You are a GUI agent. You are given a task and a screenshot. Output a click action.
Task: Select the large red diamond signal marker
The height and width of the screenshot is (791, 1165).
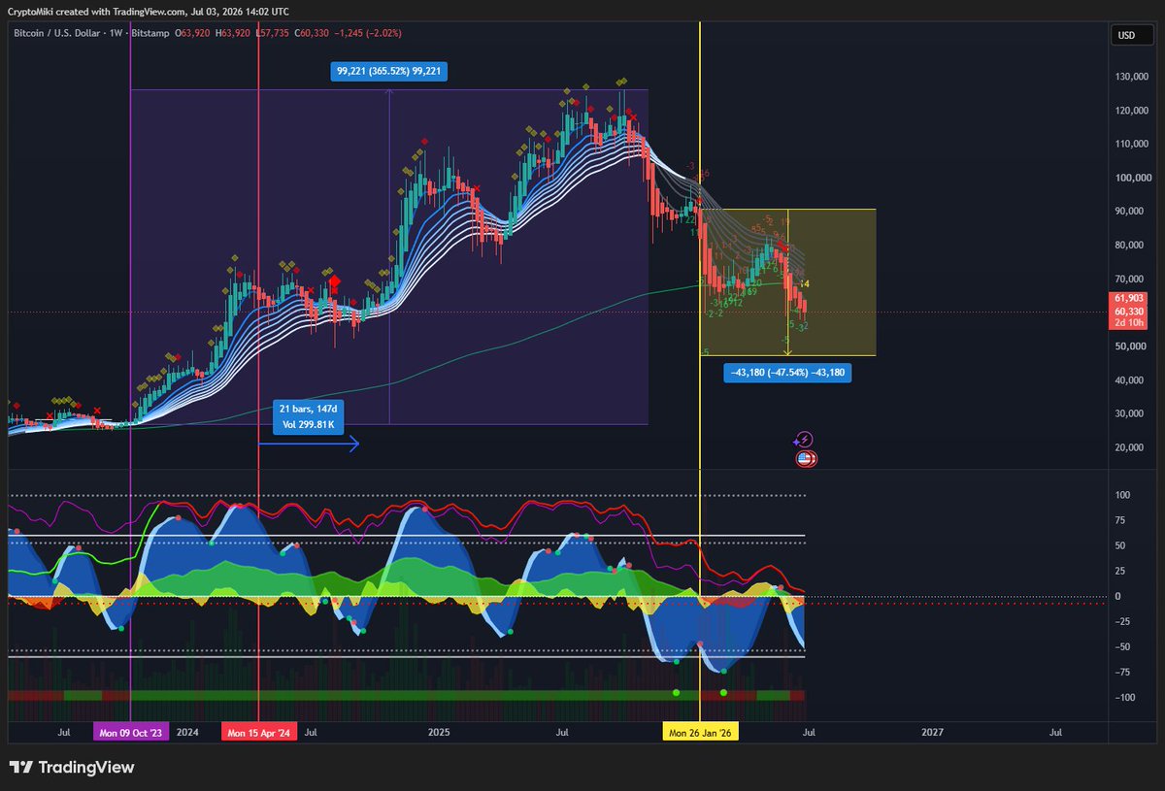pyautogui.click(x=334, y=282)
